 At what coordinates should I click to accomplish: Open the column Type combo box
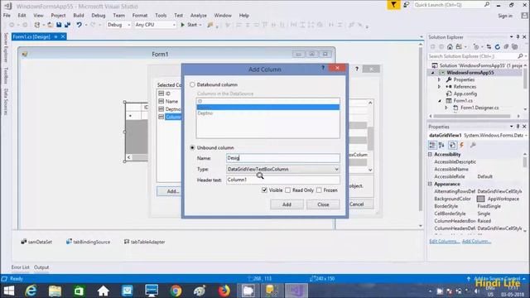283,169
